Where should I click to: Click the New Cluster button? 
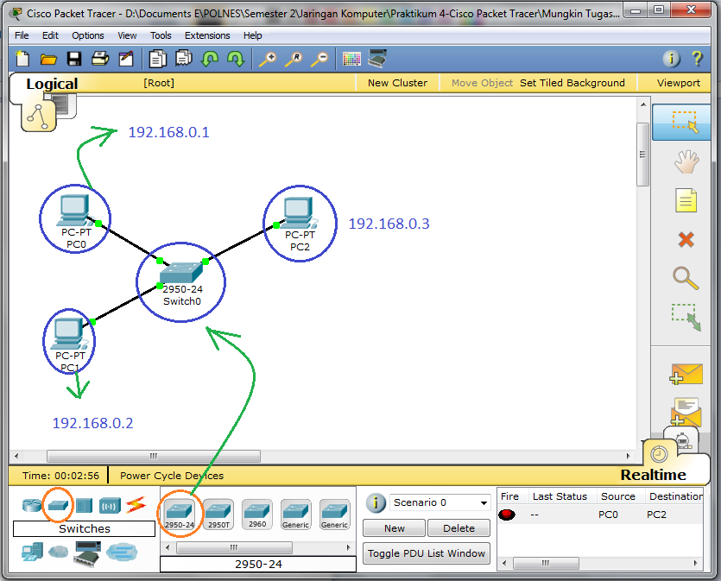[397, 83]
